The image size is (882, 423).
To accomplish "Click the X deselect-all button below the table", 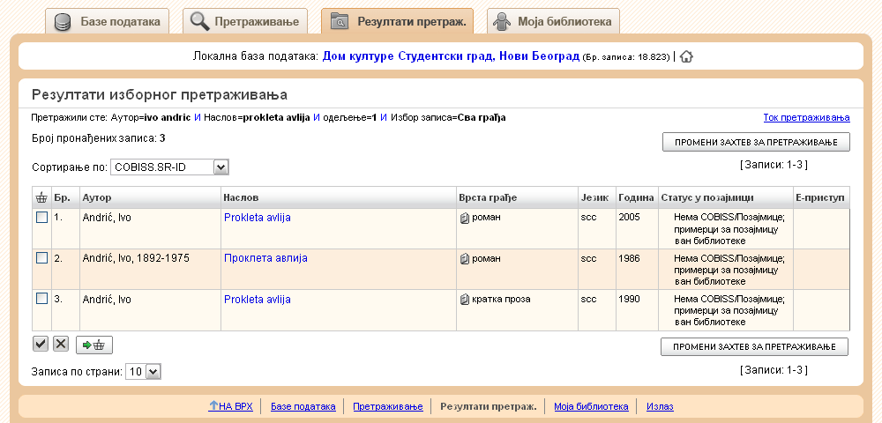I will (x=61, y=344).
